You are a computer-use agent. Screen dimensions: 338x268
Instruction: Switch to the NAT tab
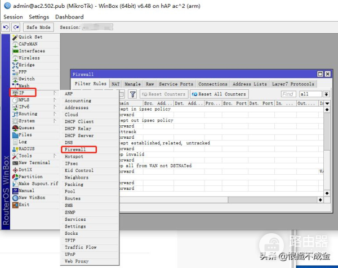click(115, 84)
